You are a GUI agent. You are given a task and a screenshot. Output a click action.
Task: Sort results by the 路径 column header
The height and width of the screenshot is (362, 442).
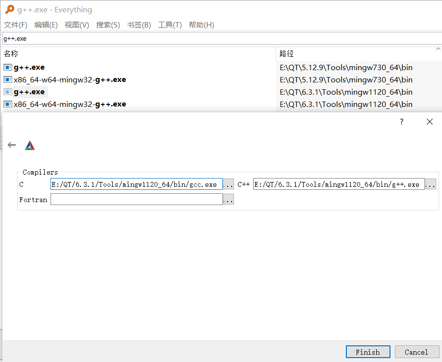[359, 53]
